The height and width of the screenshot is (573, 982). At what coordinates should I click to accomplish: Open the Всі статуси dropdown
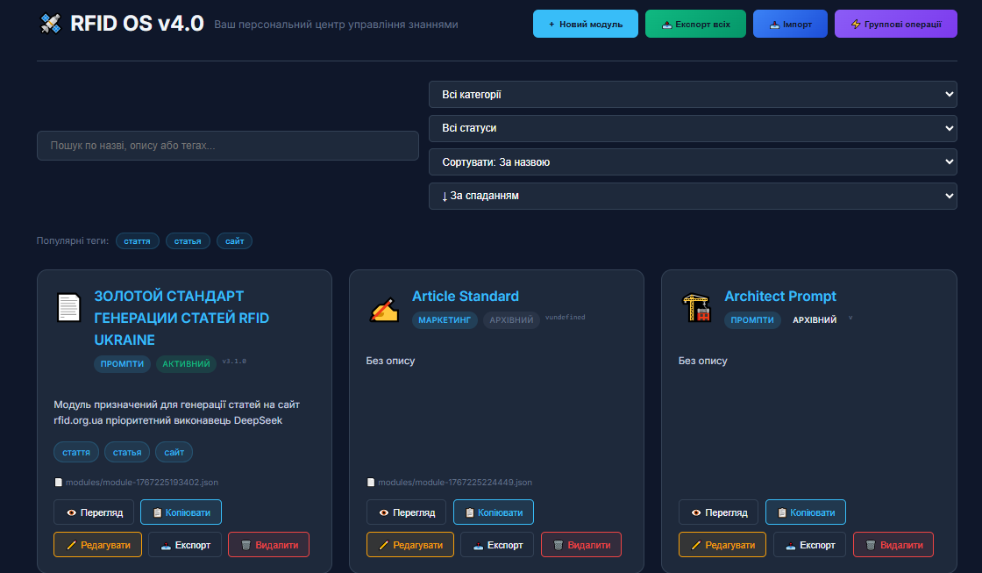pyautogui.click(x=693, y=128)
